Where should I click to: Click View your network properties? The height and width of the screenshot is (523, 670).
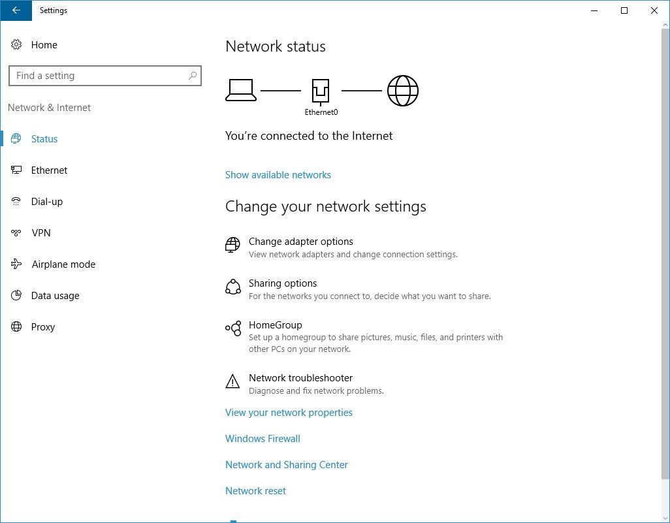(x=289, y=412)
